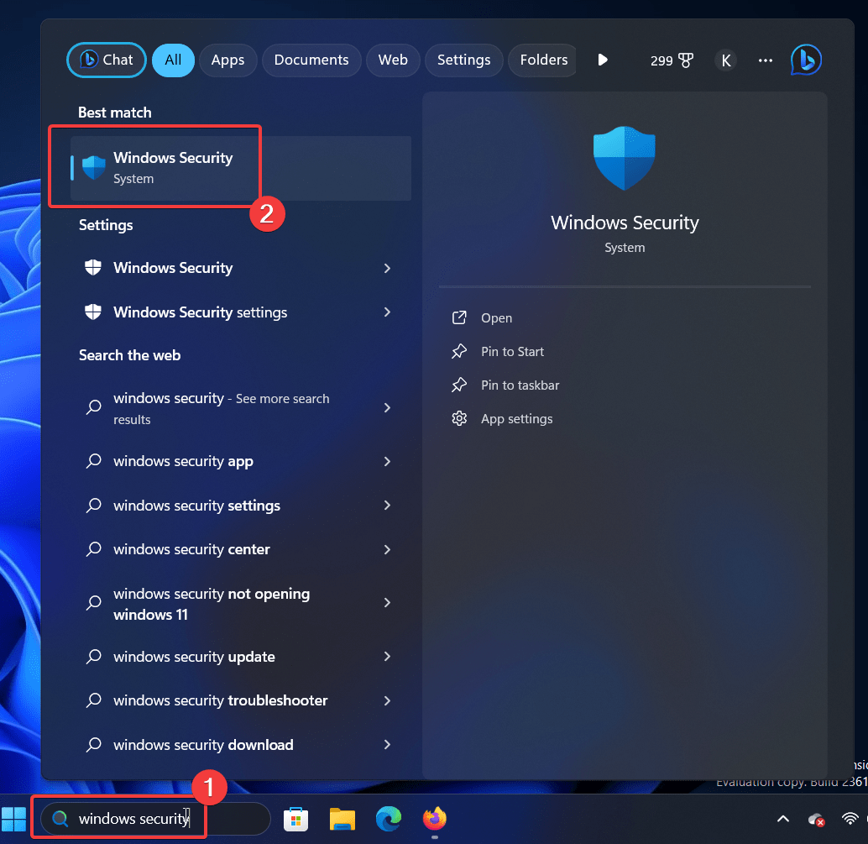Click Open in the preview pane
This screenshot has height=844, width=868.
click(496, 318)
